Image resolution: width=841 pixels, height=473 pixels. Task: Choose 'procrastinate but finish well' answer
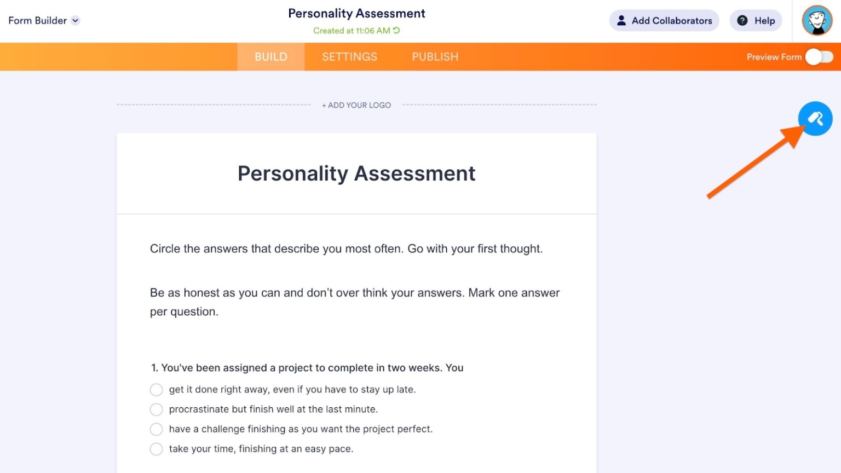pos(156,409)
